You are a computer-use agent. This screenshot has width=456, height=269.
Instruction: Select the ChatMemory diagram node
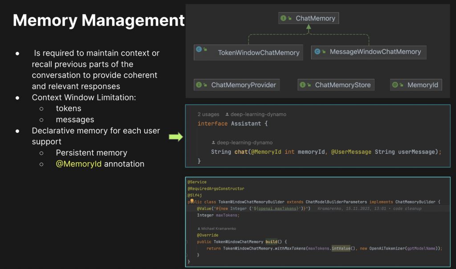pyautogui.click(x=309, y=18)
